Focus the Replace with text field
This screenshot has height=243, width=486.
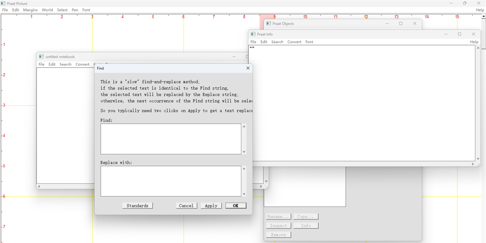point(171,181)
